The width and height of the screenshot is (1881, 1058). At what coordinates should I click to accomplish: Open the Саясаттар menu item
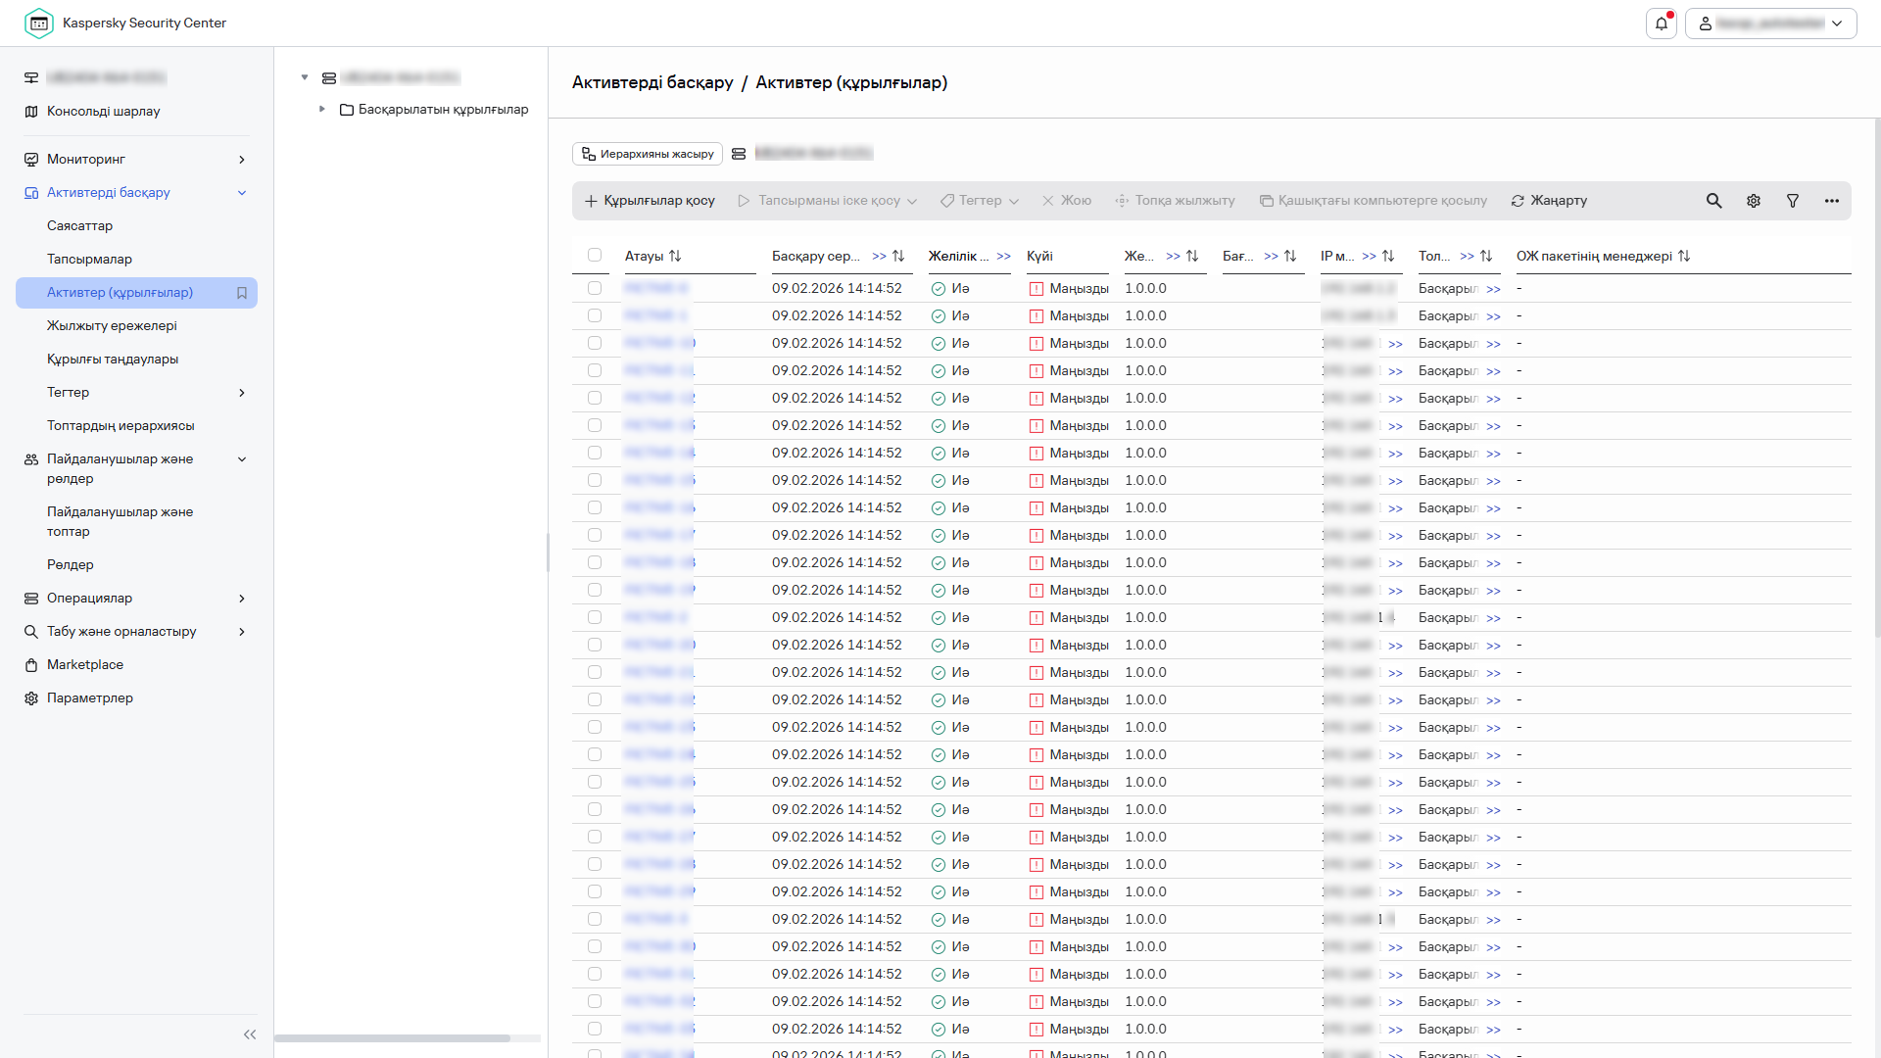pos(79,226)
